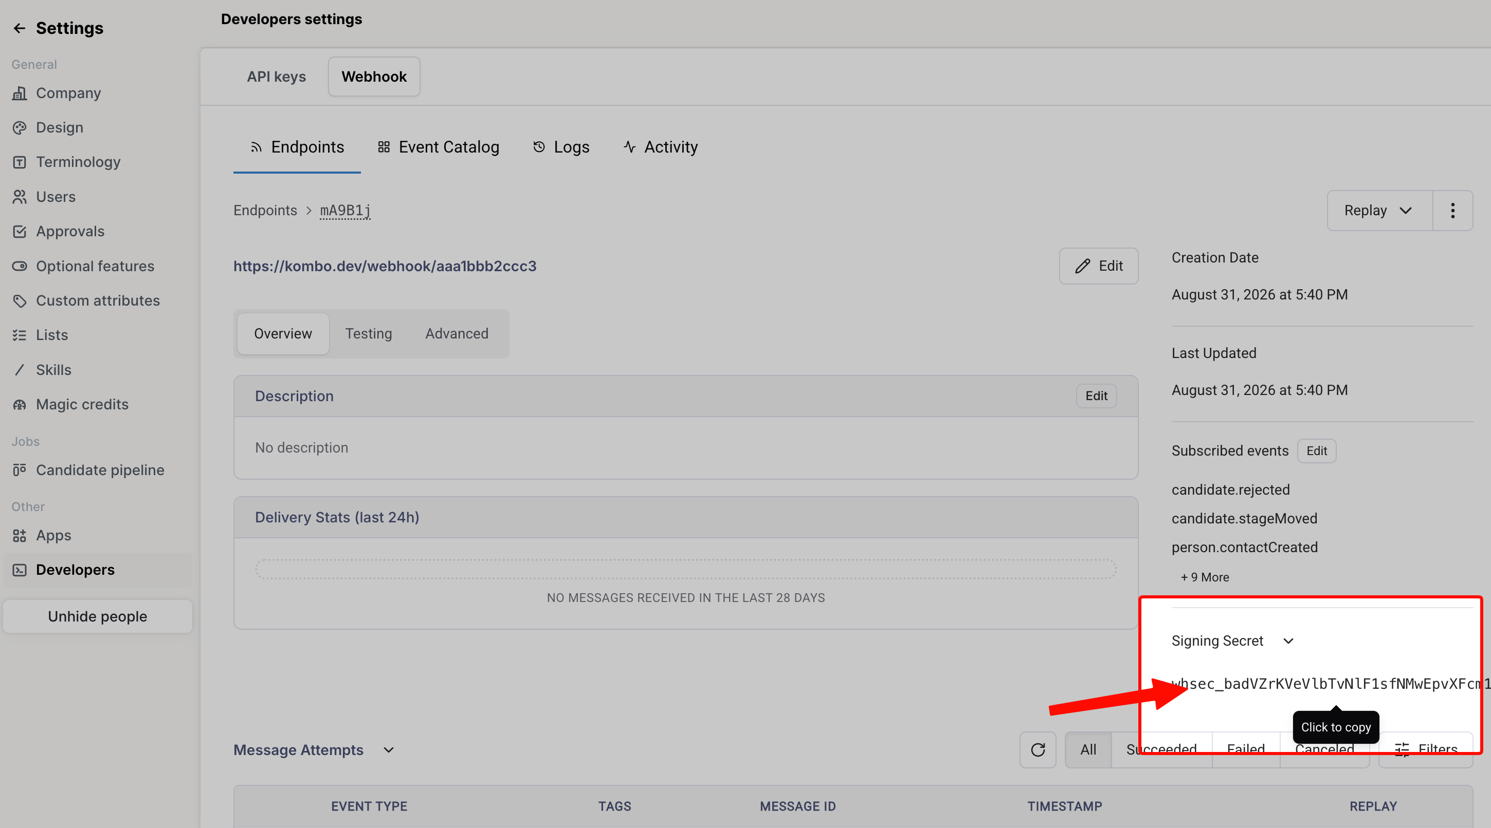Click Edit next to Subscribed events
1491x828 pixels.
pyautogui.click(x=1316, y=451)
